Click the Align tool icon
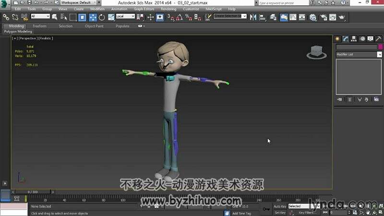This screenshot has height=216, width=384. click(x=262, y=17)
